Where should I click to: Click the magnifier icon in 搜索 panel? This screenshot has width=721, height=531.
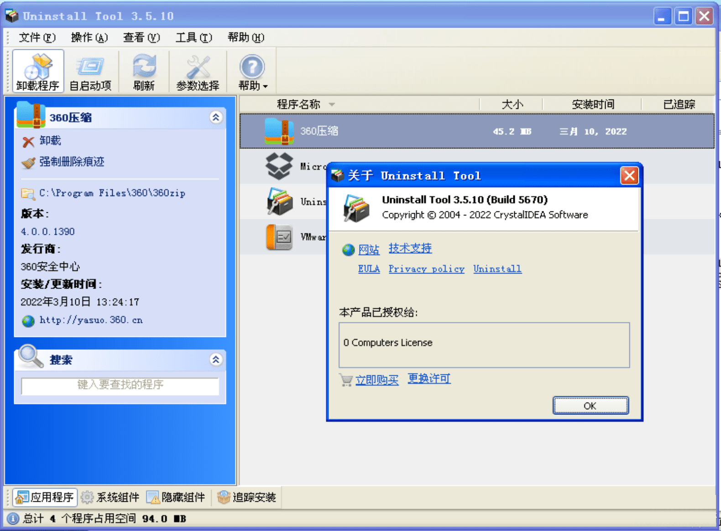(x=31, y=356)
